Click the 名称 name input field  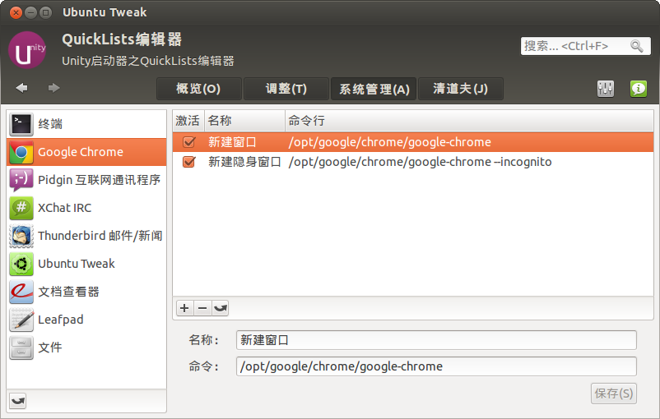point(436,340)
